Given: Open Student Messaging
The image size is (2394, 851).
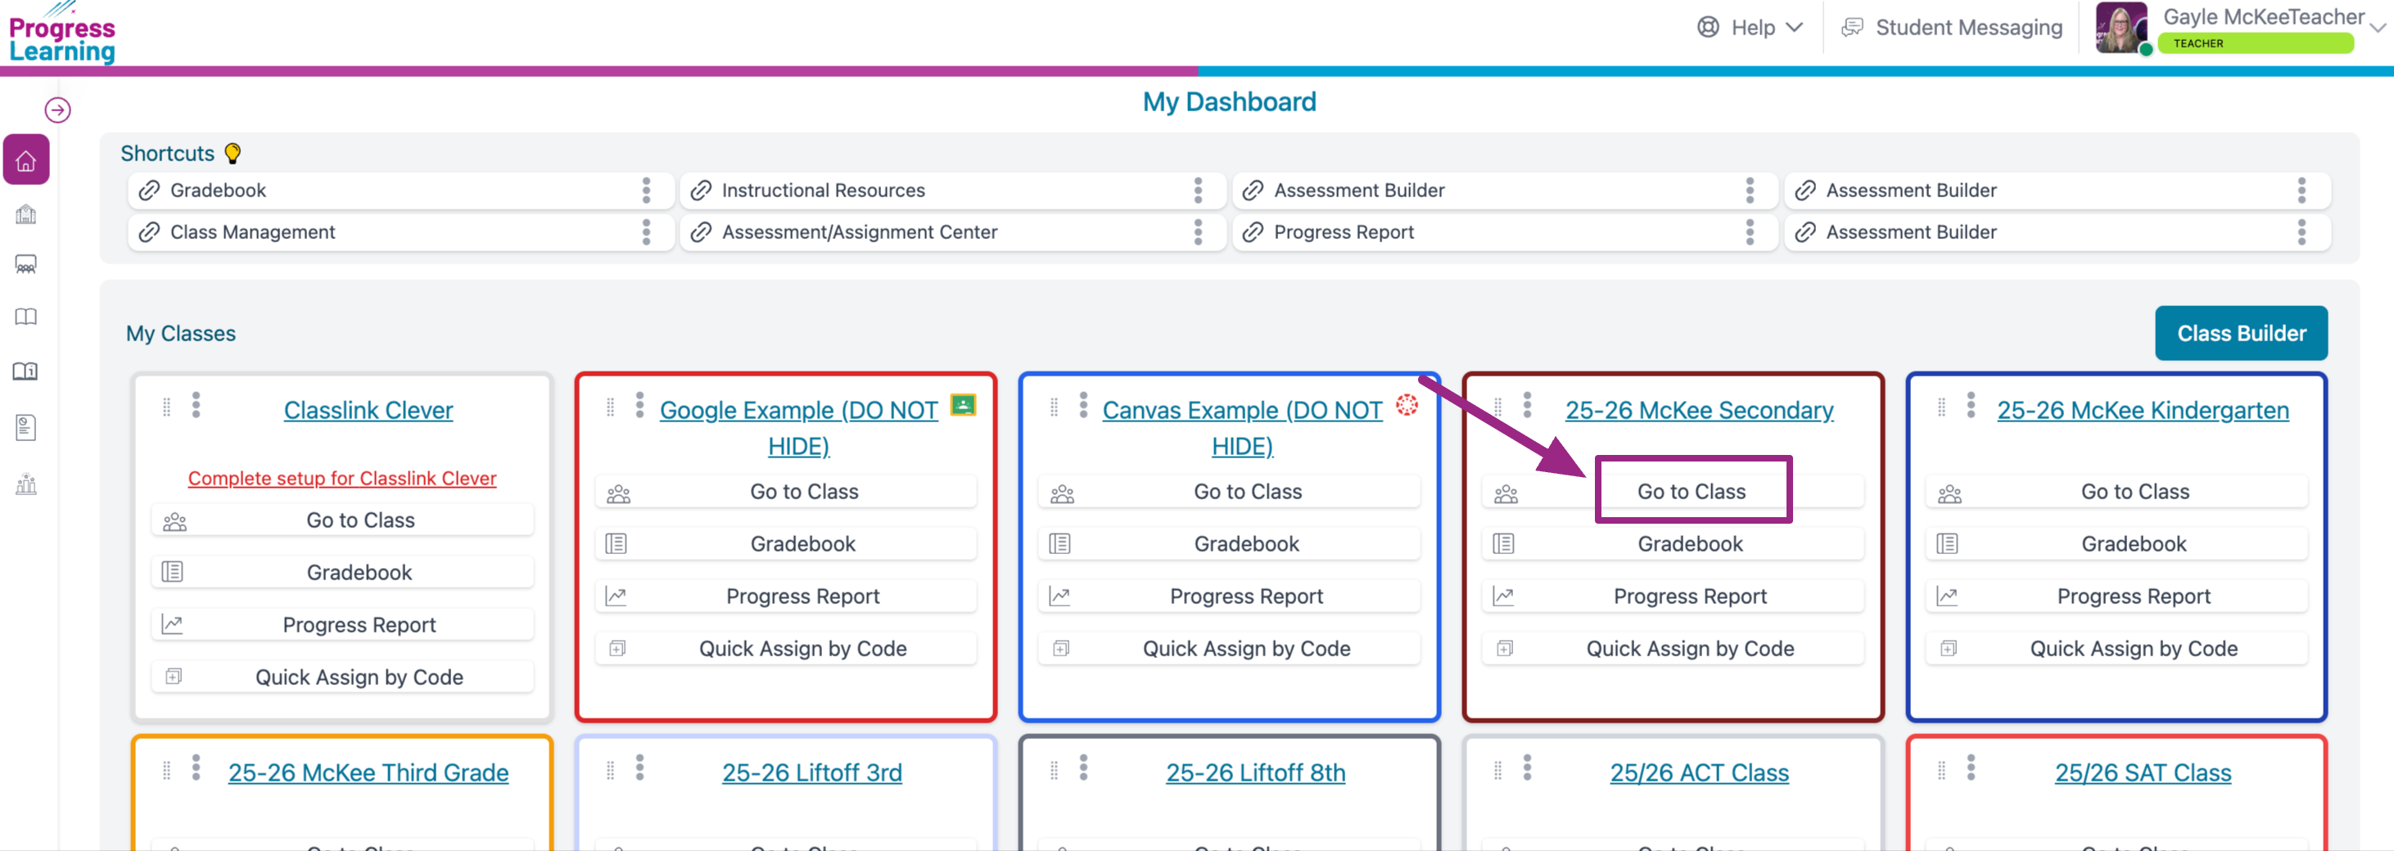Looking at the screenshot, I should pyautogui.click(x=1952, y=28).
